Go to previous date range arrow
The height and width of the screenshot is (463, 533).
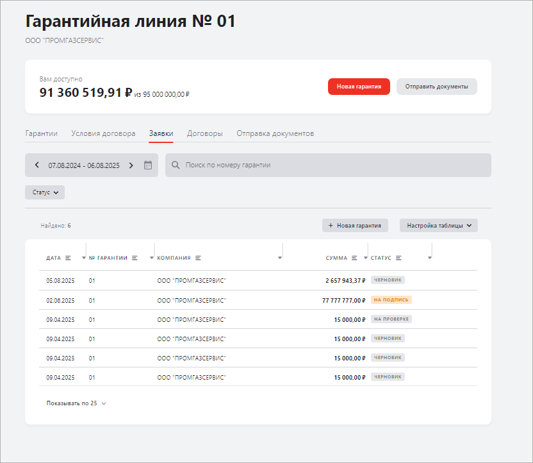coord(37,165)
